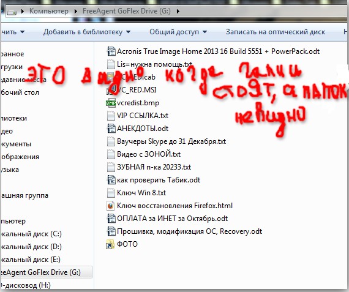The image size is (349, 292).
Task: Select 'Ваучеры Skype до 31 Декабря.txt'
Action: pos(171,141)
